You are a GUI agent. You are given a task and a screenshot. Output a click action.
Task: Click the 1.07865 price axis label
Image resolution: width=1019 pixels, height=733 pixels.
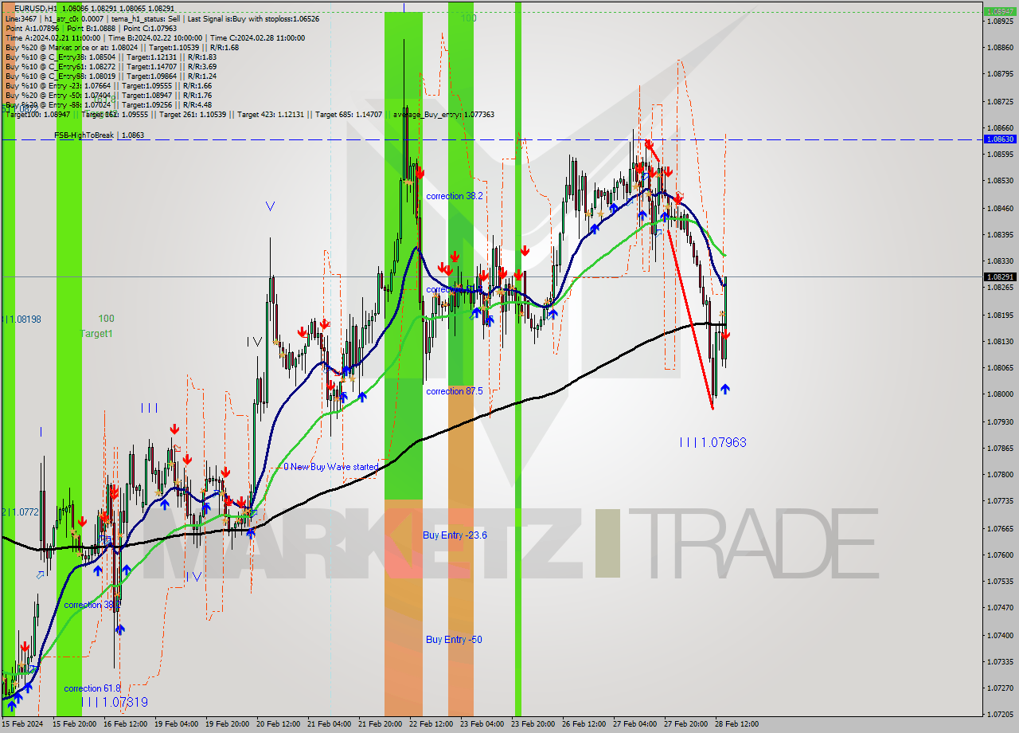tap(1000, 448)
